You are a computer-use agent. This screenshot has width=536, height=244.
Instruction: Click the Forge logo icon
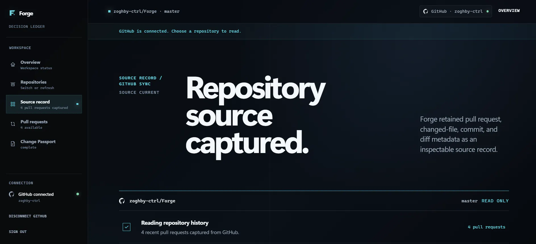pos(12,13)
